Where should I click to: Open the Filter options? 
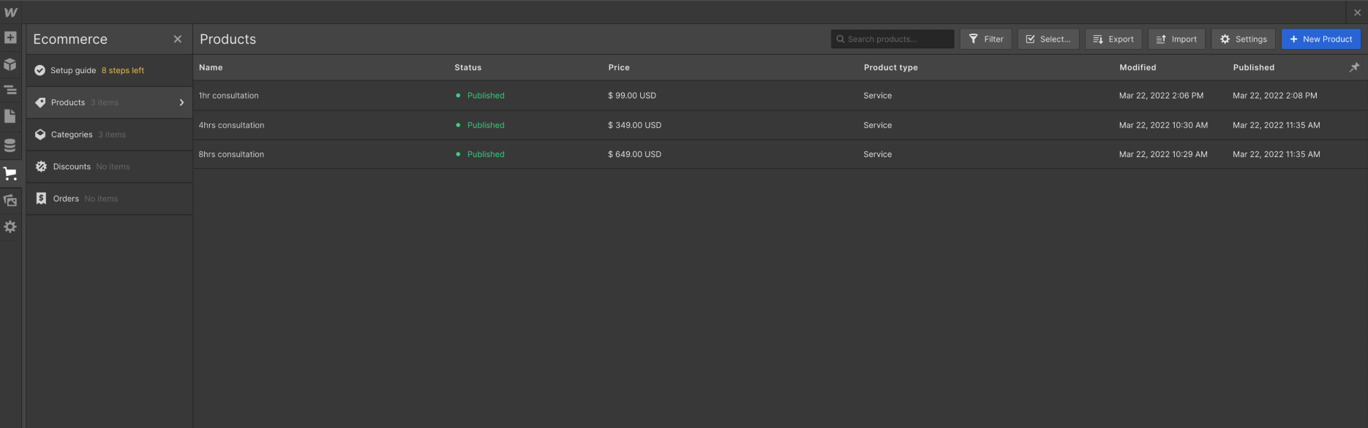tap(985, 39)
